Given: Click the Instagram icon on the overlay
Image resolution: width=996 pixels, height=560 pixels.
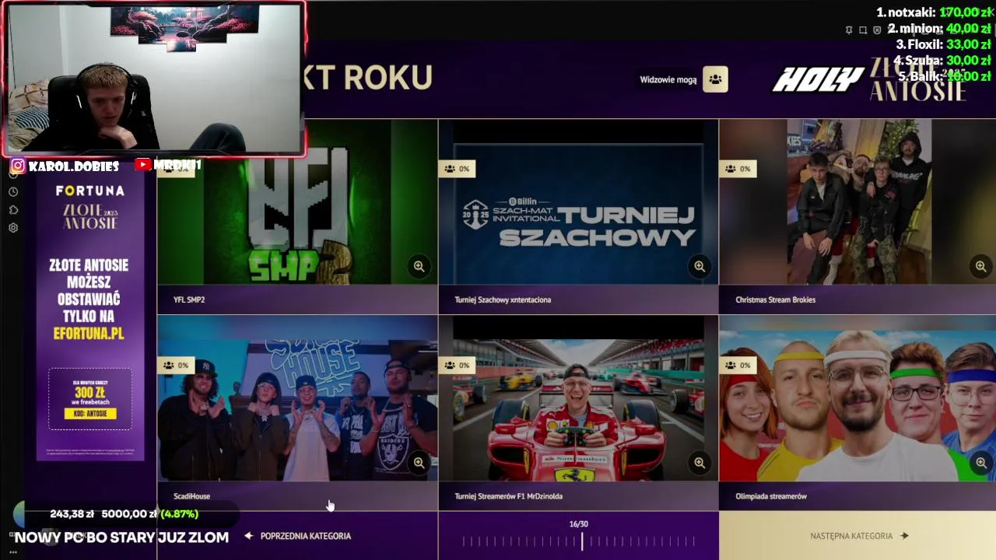Looking at the screenshot, I should pyautogui.click(x=18, y=166).
